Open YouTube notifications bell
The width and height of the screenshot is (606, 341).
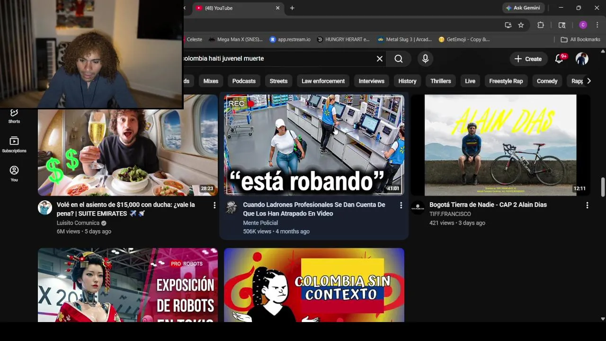(559, 59)
